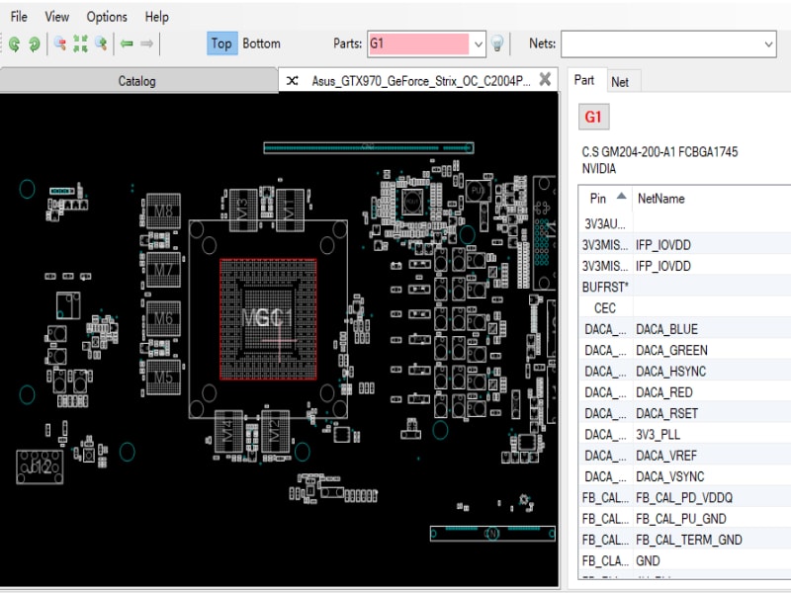Select the FB_CLA... GND row

pyautogui.click(x=685, y=561)
